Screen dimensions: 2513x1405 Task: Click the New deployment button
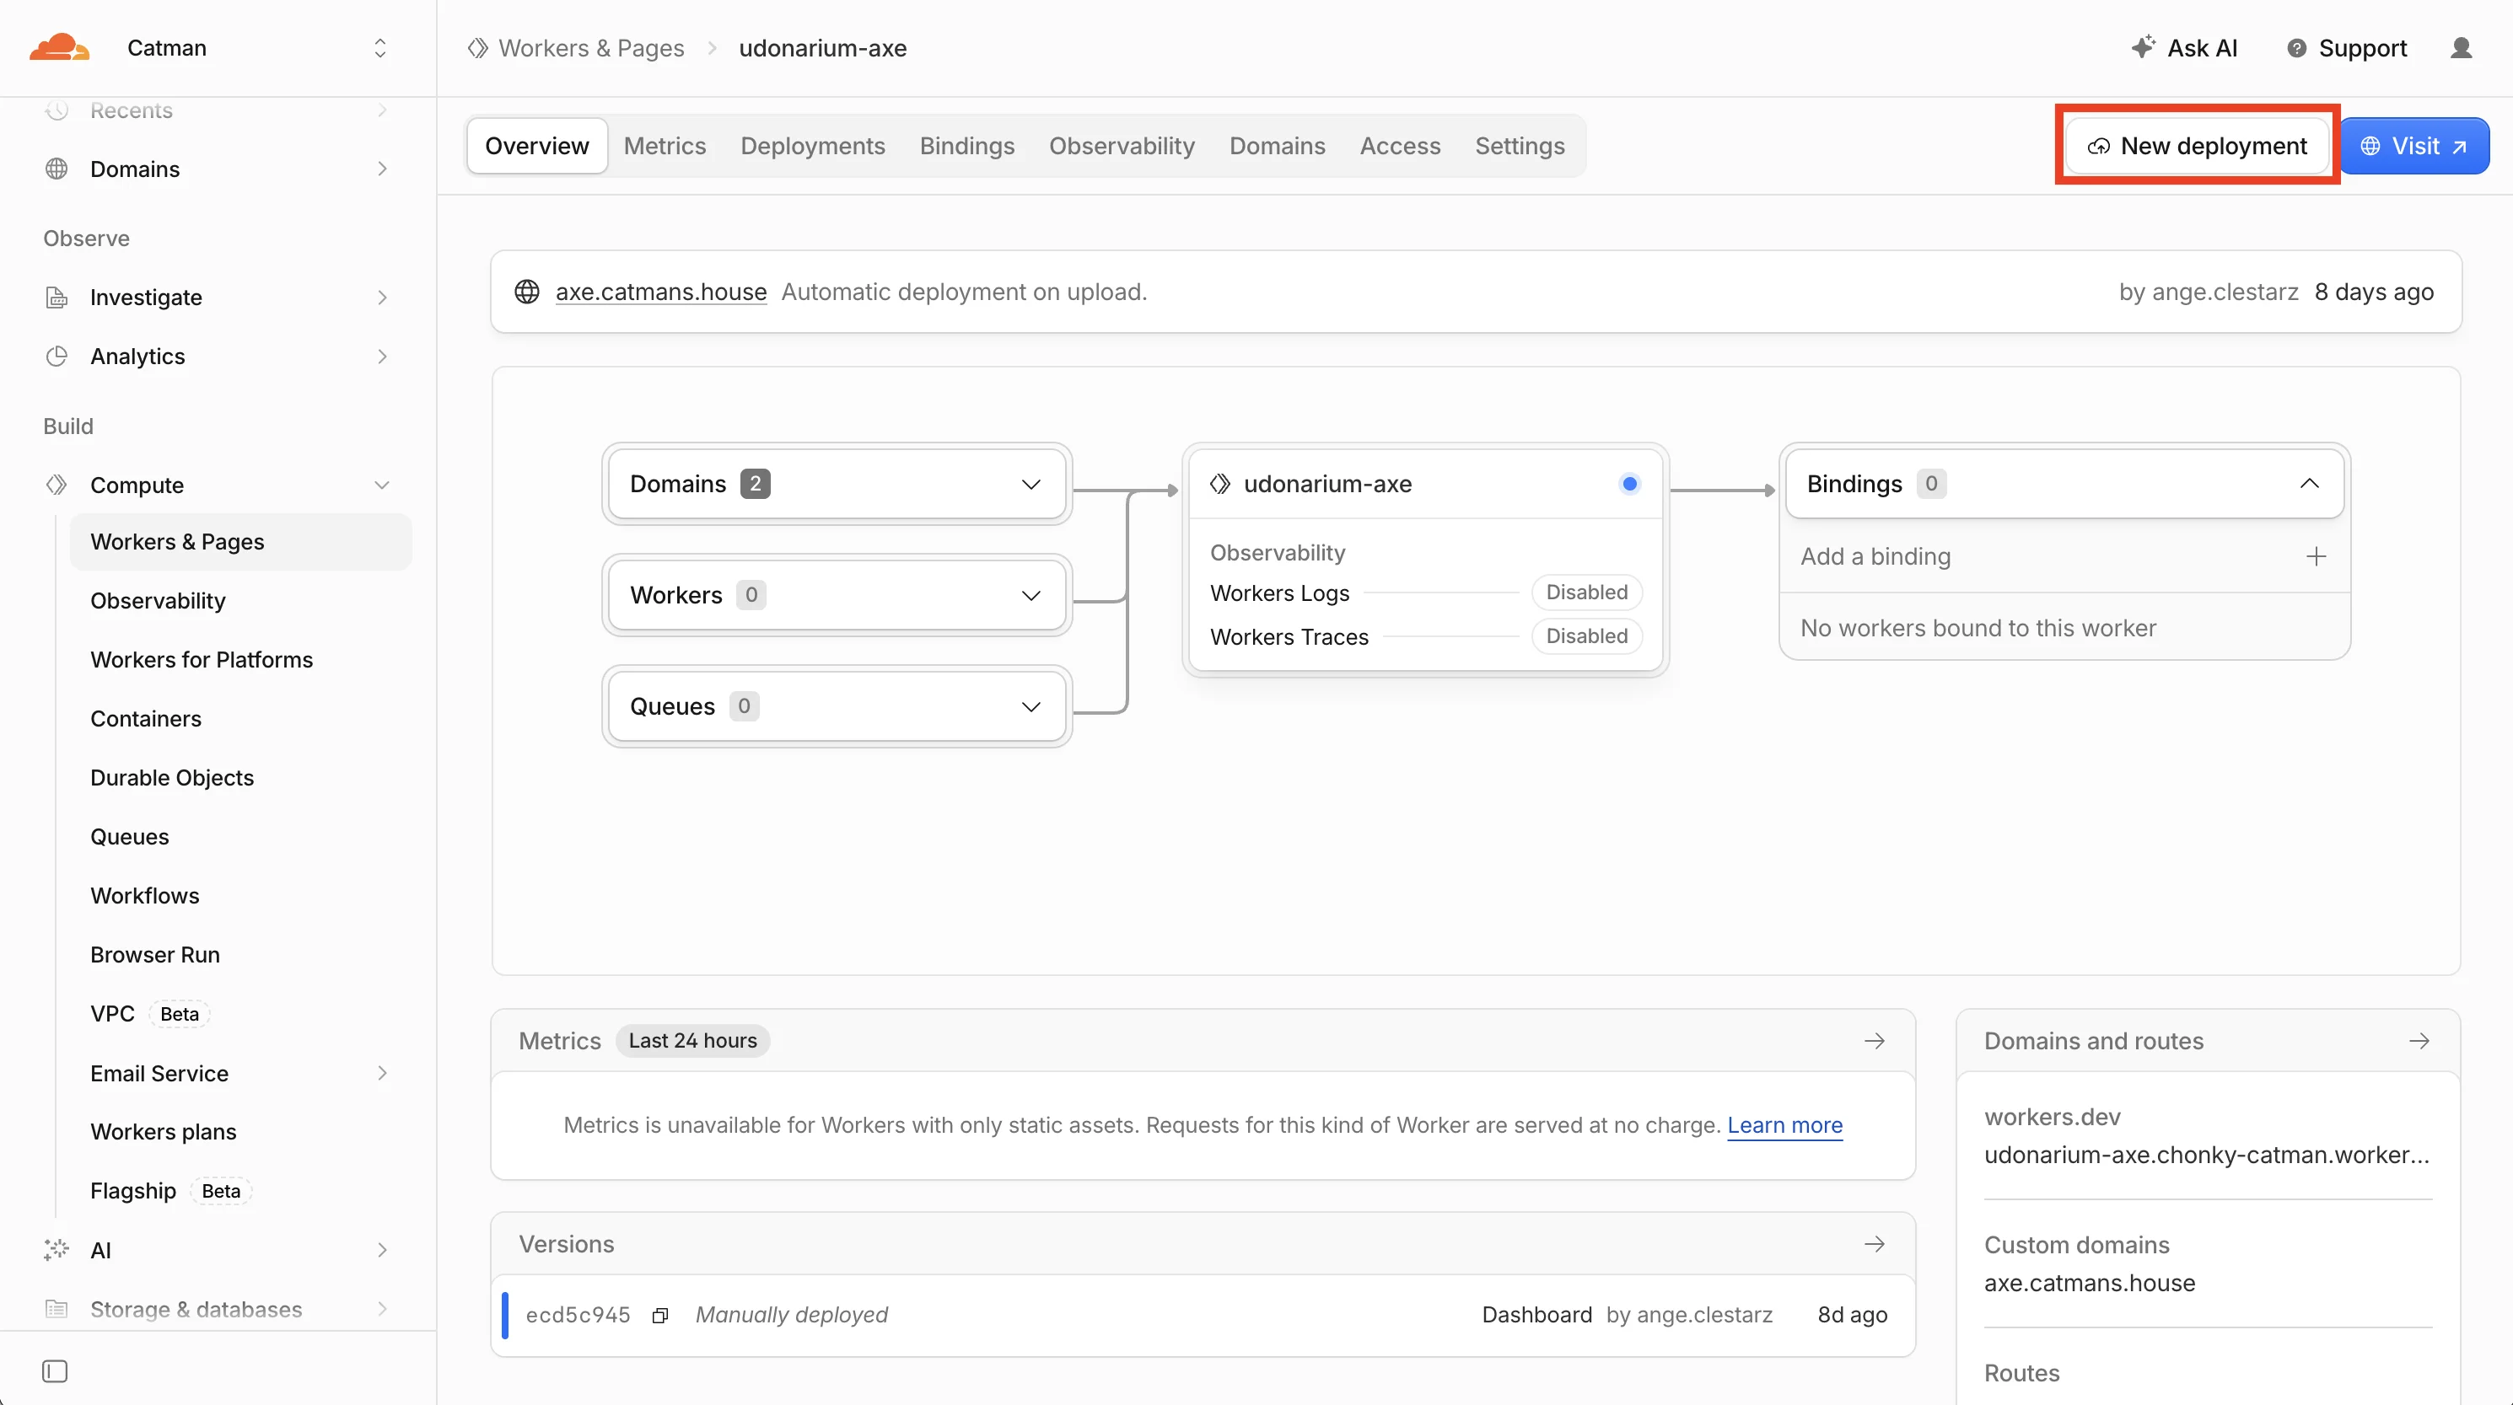(2197, 145)
